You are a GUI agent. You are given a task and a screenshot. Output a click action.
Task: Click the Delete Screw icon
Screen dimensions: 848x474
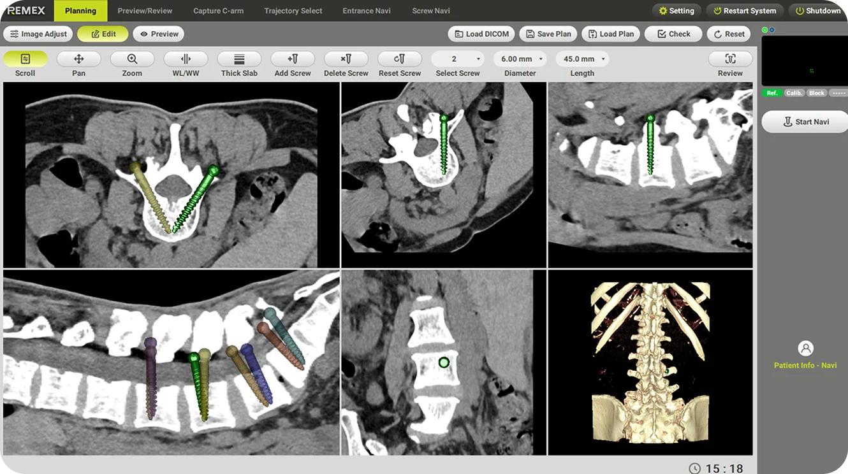(346, 59)
